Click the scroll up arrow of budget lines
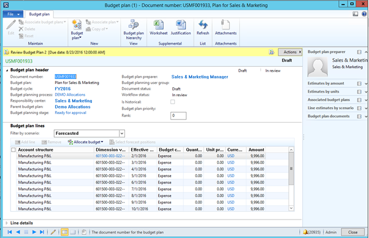The height and width of the screenshot is (238, 369). 291,150
